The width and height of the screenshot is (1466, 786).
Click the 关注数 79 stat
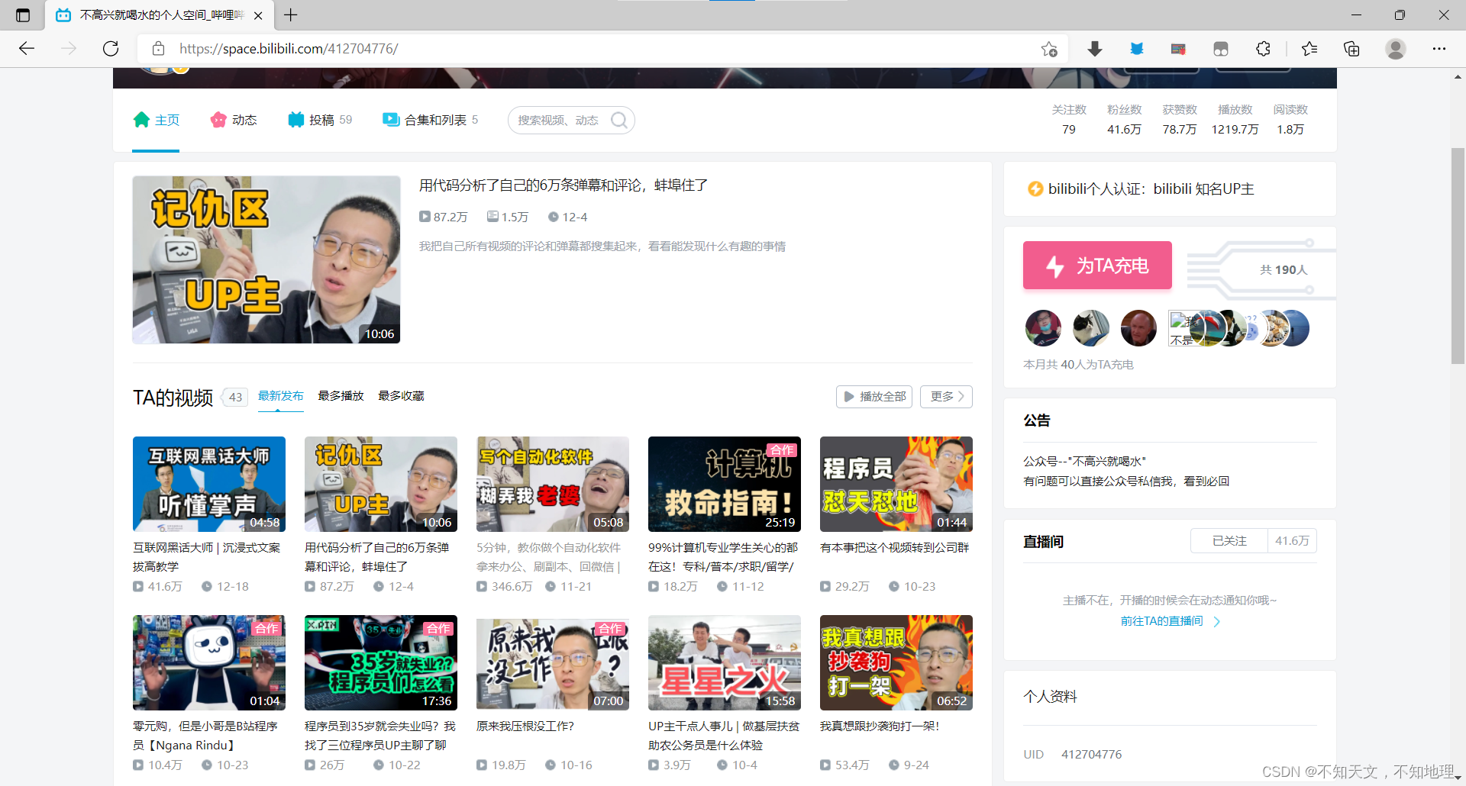point(1069,120)
